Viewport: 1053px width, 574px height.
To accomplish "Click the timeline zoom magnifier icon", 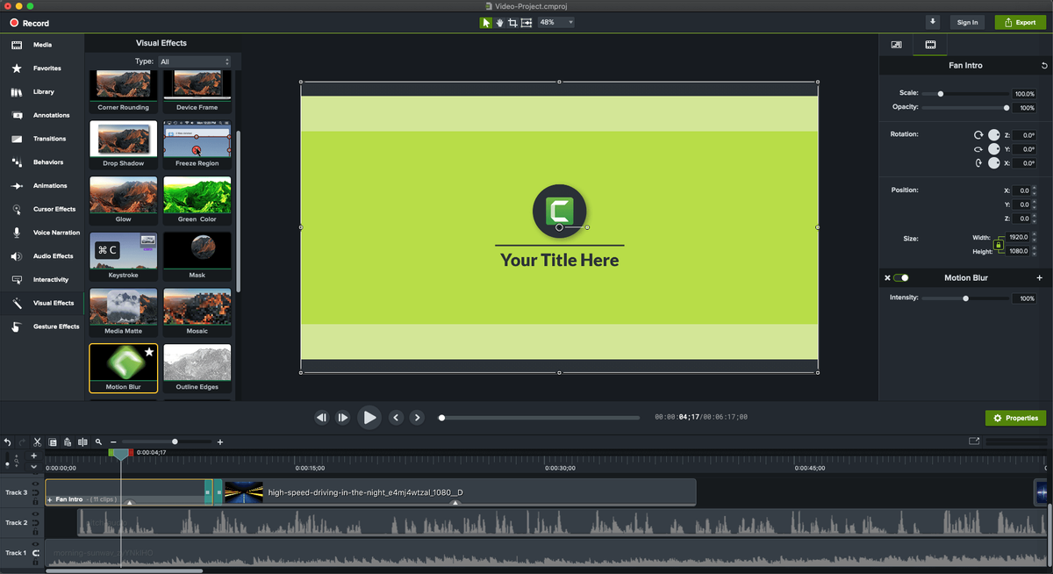I will click(98, 442).
